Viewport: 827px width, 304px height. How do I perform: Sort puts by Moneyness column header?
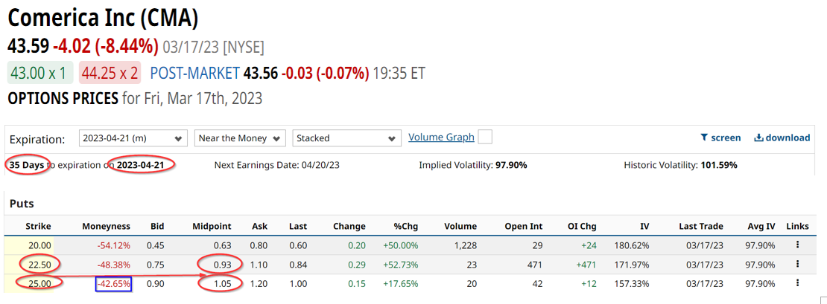[106, 226]
